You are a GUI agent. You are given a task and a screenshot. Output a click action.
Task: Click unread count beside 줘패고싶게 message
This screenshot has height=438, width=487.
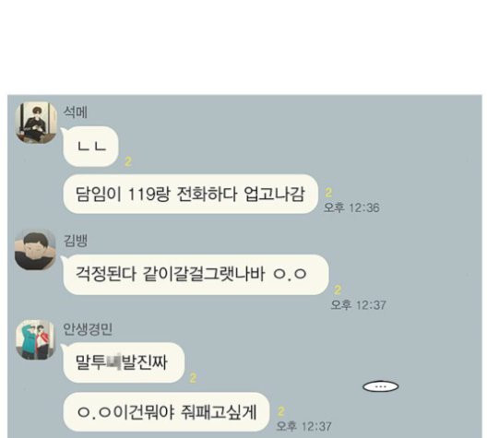tap(280, 411)
